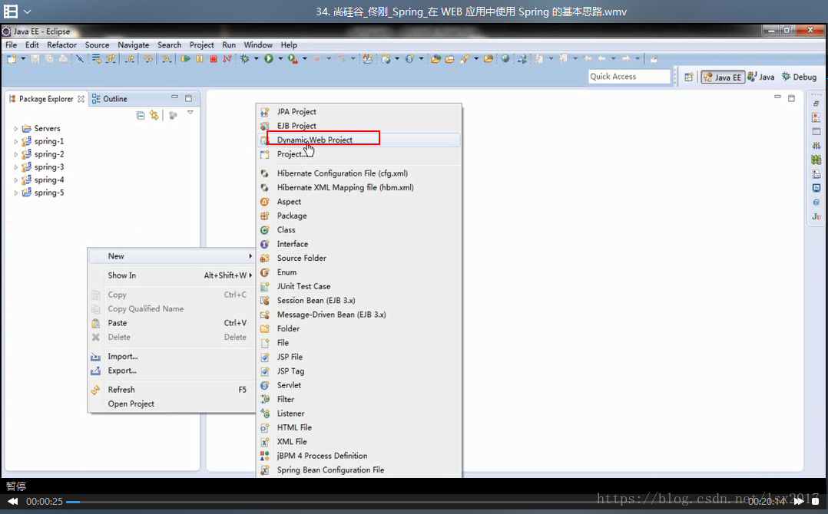Switch to the Java perspective
Screen dimensions: 828x514
pos(761,77)
